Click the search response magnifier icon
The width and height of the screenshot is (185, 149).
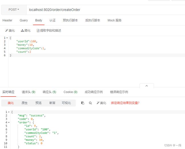[x=91, y=103]
